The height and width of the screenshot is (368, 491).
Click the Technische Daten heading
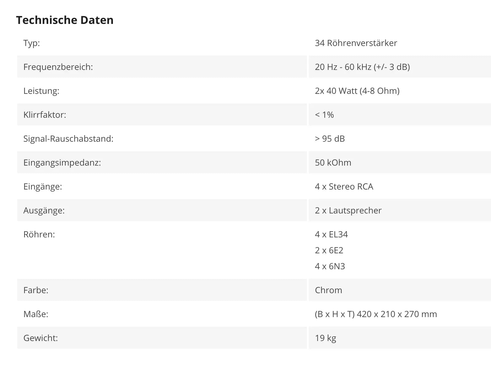(65, 20)
